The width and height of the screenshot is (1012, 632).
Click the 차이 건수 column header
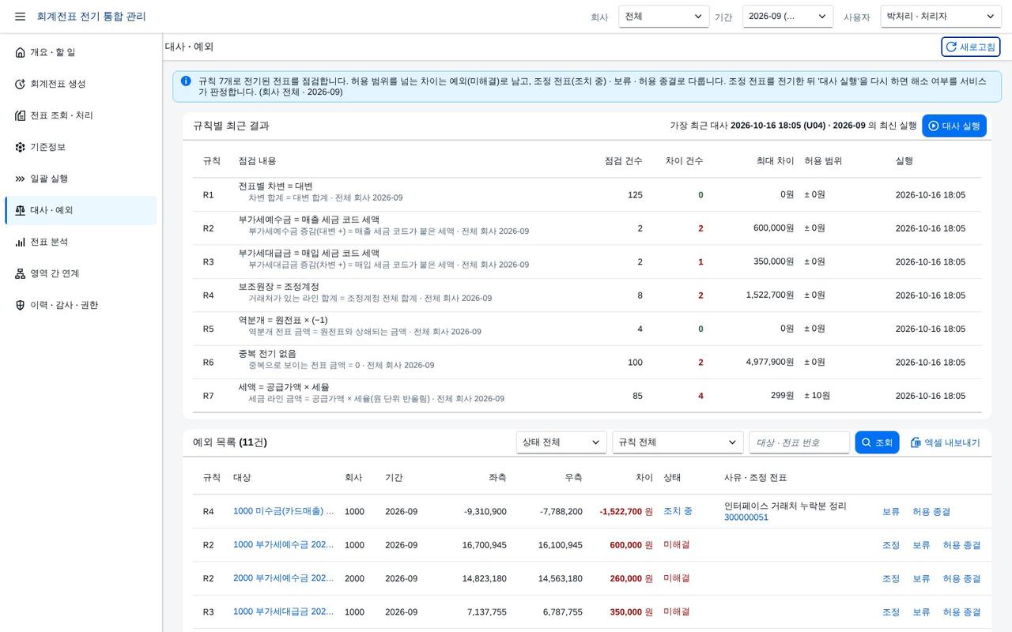click(684, 161)
